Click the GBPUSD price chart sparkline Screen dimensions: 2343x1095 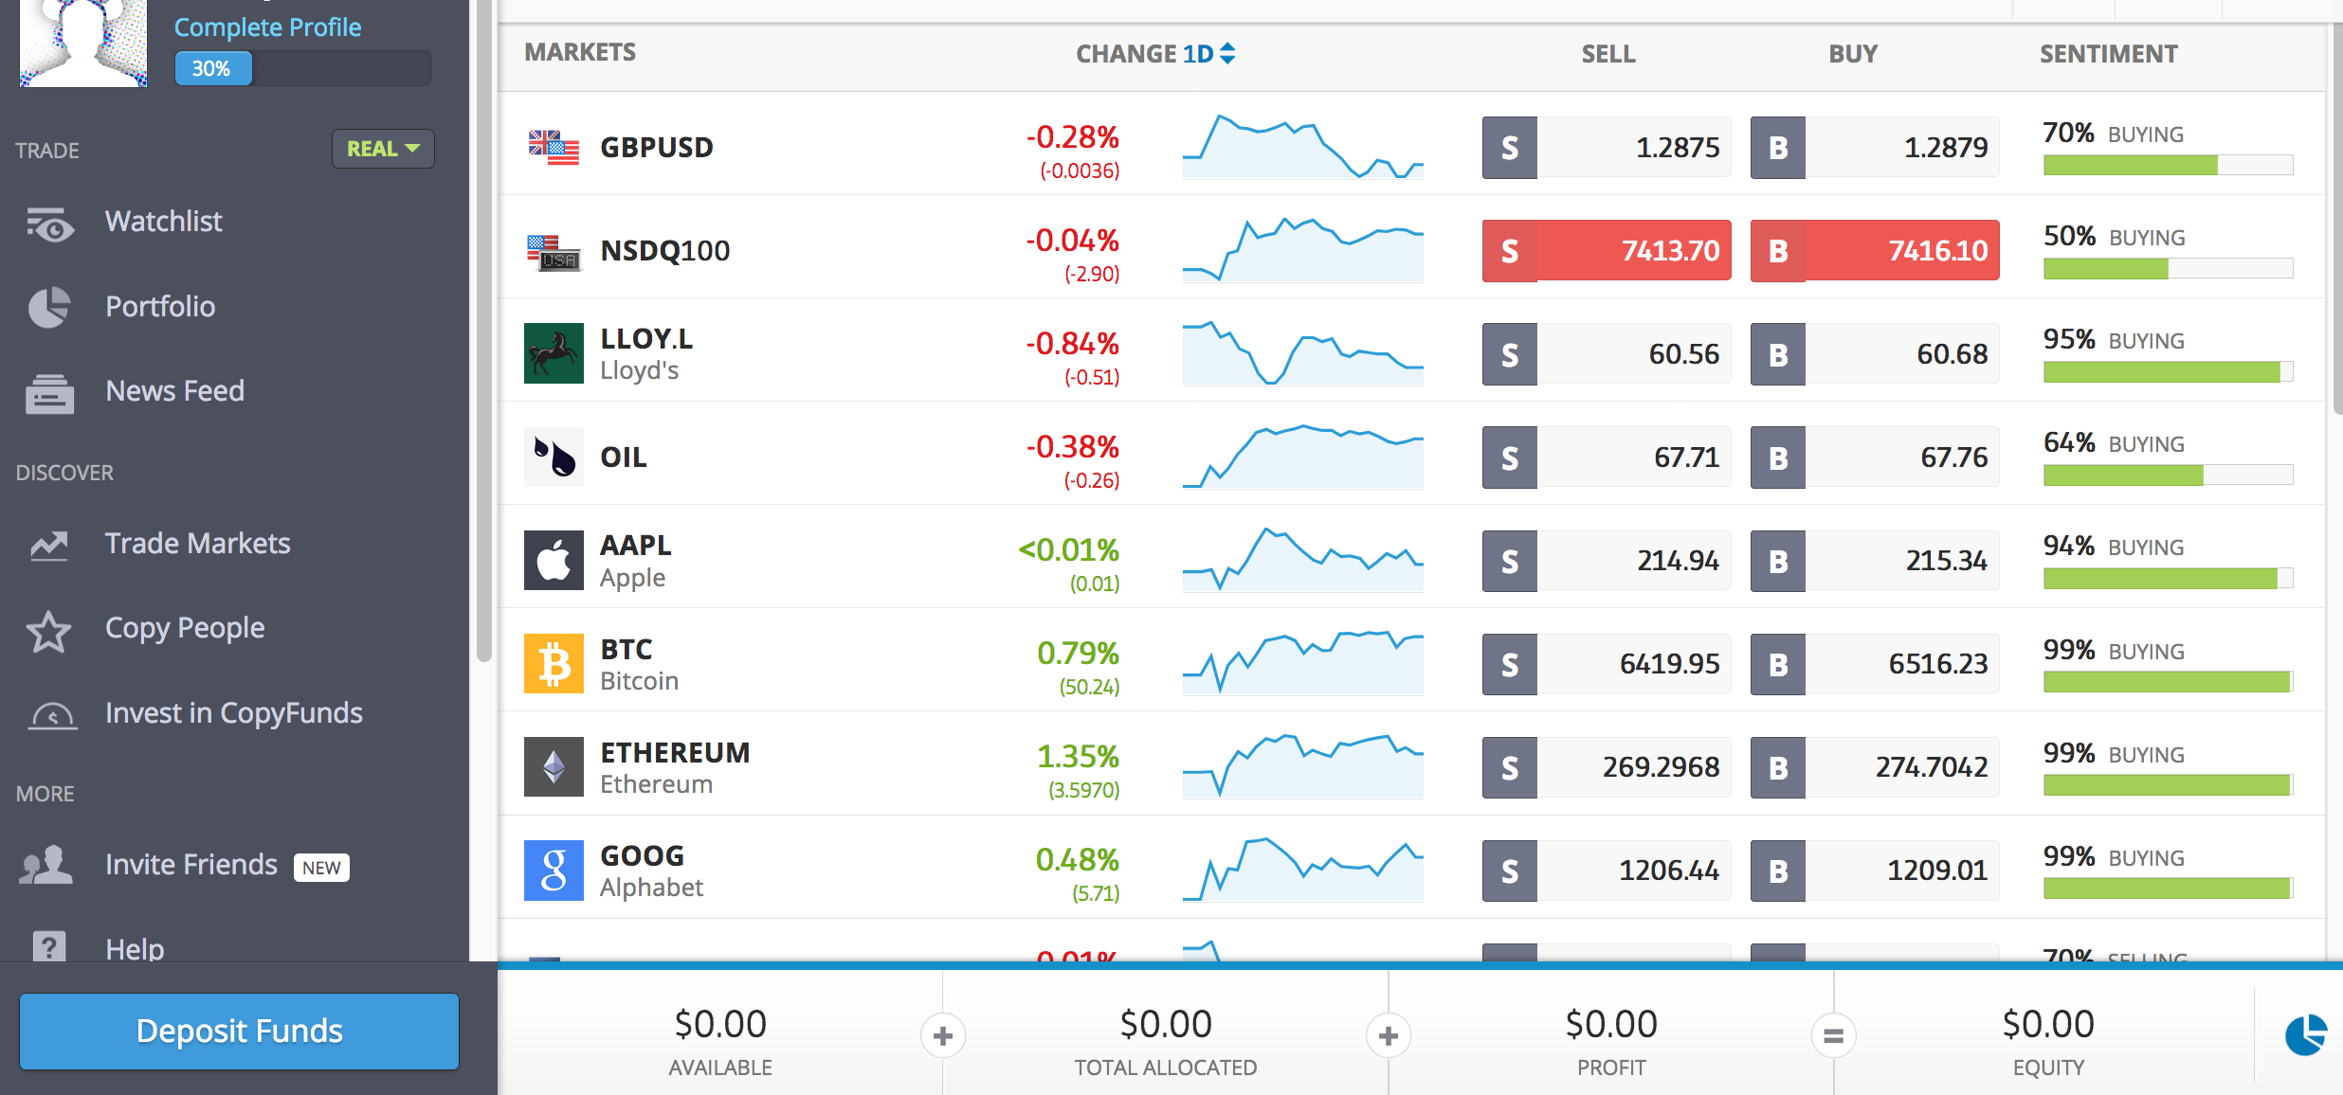(1303, 147)
